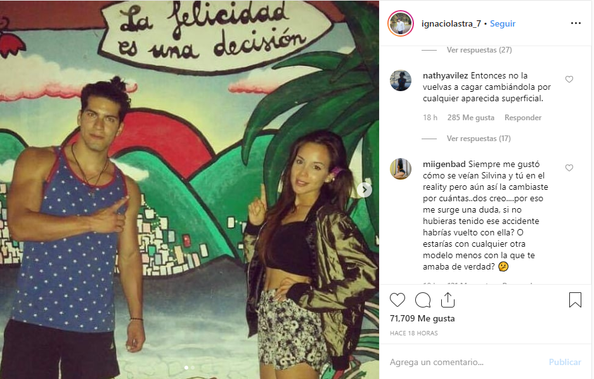Like nathyavilez's comment heart

click(x=569, y=79)
